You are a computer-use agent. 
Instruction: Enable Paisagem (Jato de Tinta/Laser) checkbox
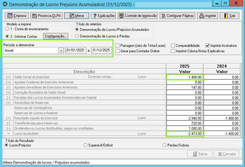pos(117,46)
